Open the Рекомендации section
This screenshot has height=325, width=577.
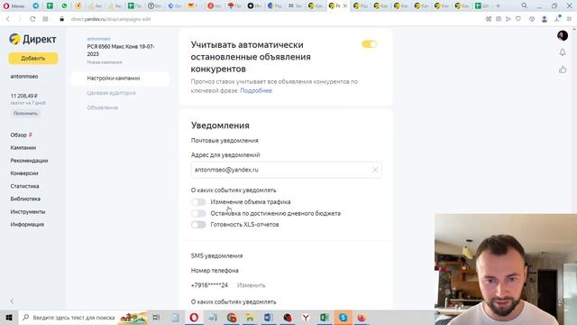(29, 161)
